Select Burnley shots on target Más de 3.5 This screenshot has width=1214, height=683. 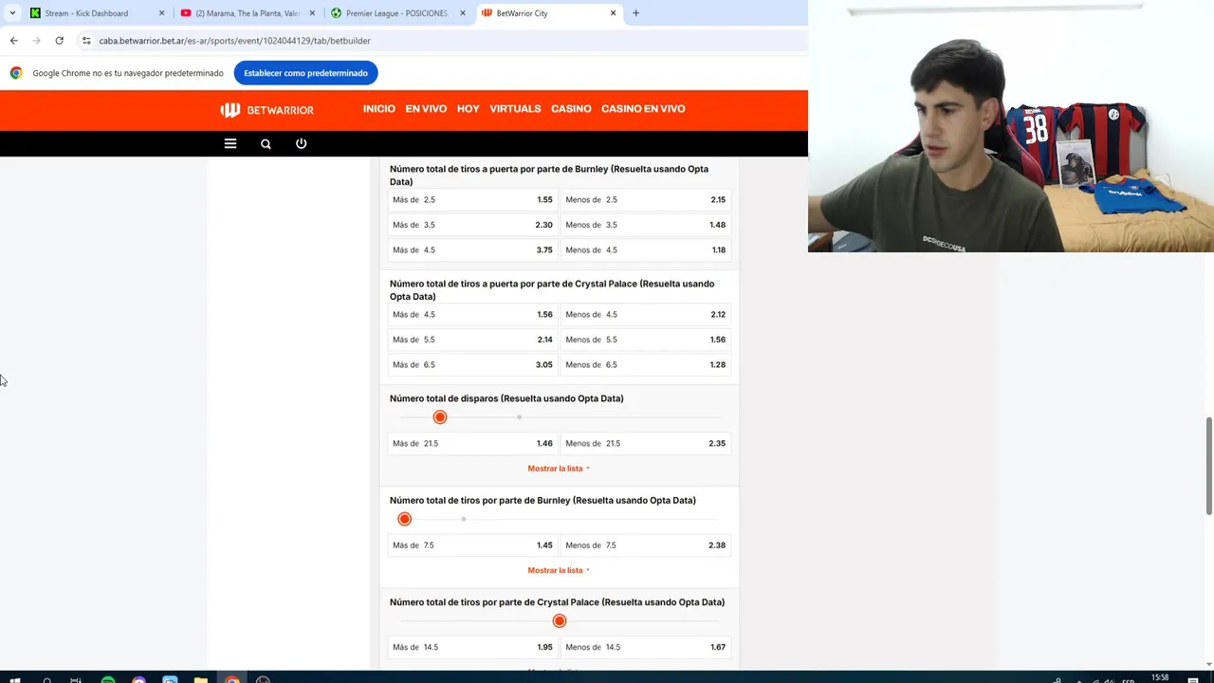(472, 225)
